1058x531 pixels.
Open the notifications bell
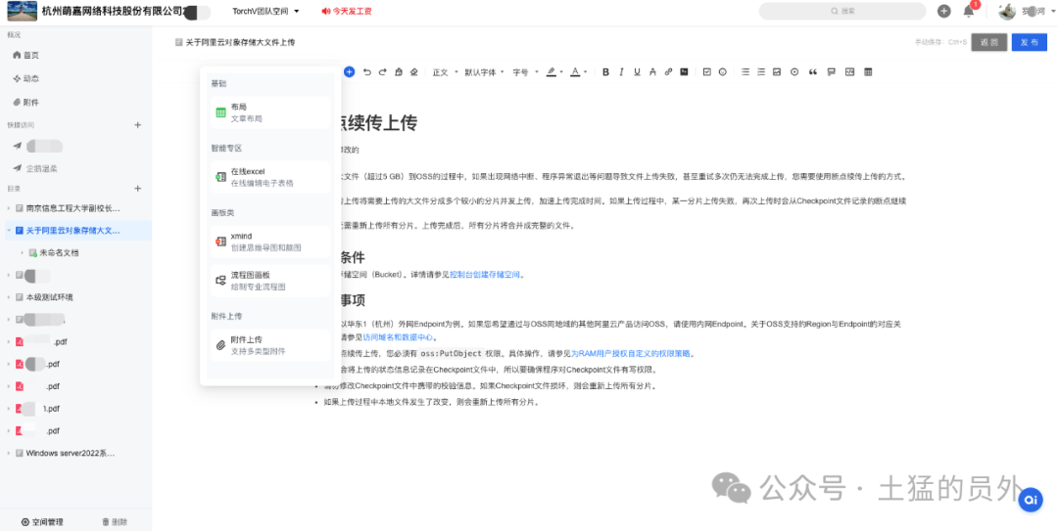[968, 11]
